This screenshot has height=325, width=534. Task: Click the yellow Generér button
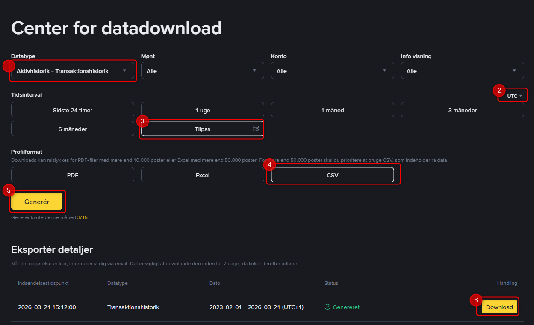(37, 201)
